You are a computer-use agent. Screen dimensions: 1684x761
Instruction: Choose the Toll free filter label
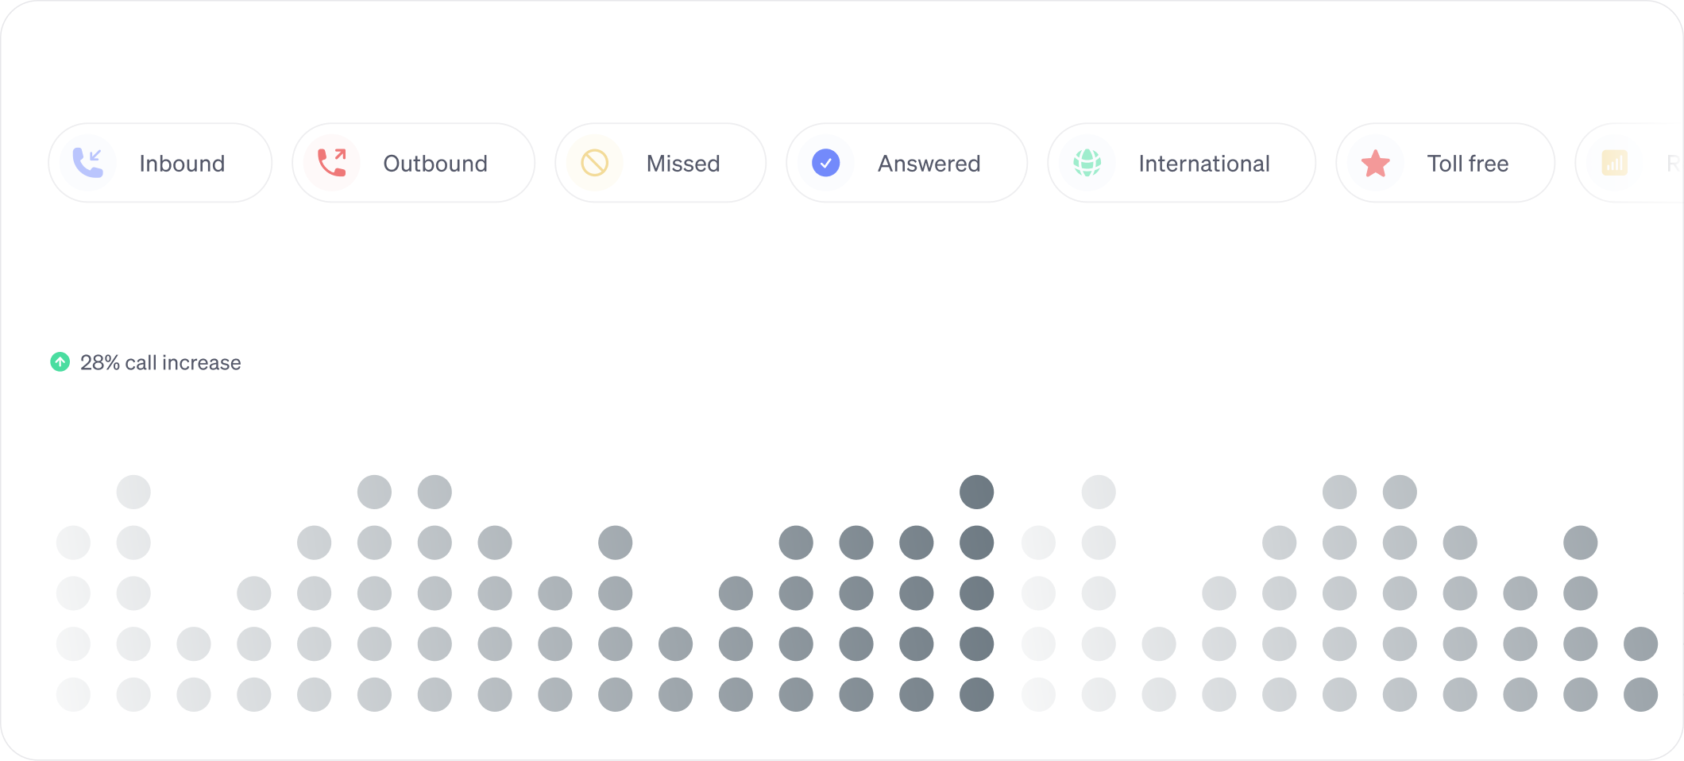(x=1467, y=164)
